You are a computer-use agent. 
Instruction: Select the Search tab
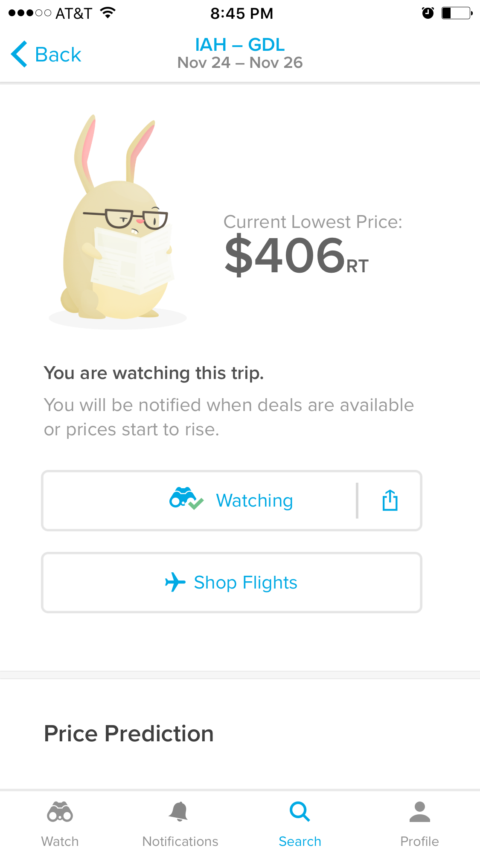(300, 824)
